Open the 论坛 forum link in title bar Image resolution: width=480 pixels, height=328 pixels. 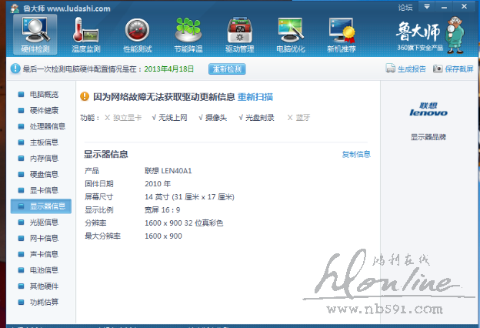point(405,7)
